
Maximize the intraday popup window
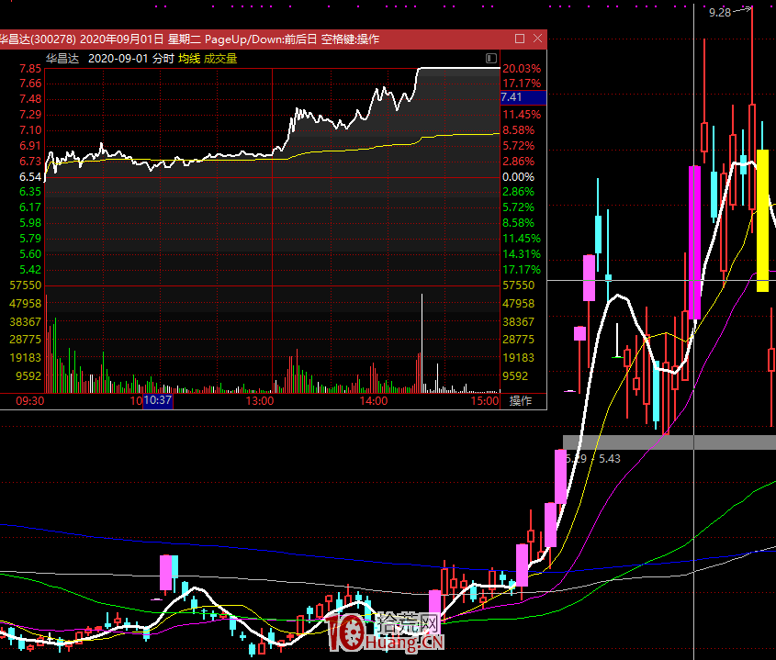pos(520,39)
